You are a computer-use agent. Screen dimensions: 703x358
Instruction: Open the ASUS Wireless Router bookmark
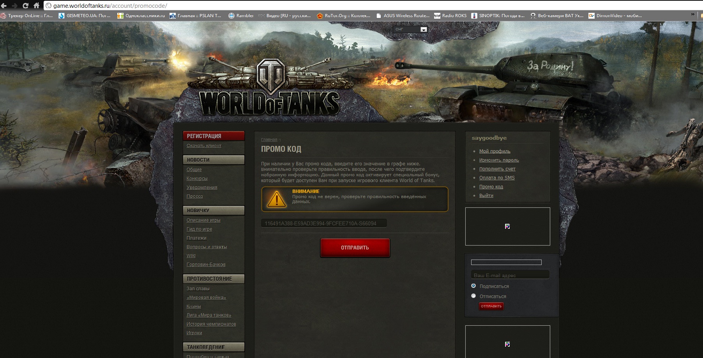(403, 16)
